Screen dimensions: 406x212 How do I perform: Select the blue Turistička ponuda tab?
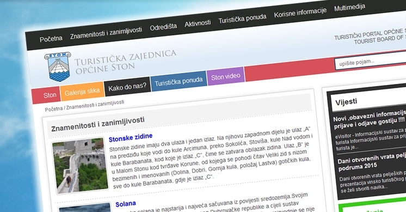(x=179, y=81)
